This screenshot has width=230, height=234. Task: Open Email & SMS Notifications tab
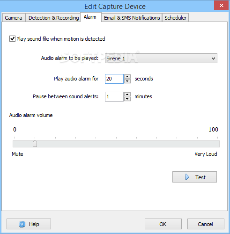[x=132, y=18]
